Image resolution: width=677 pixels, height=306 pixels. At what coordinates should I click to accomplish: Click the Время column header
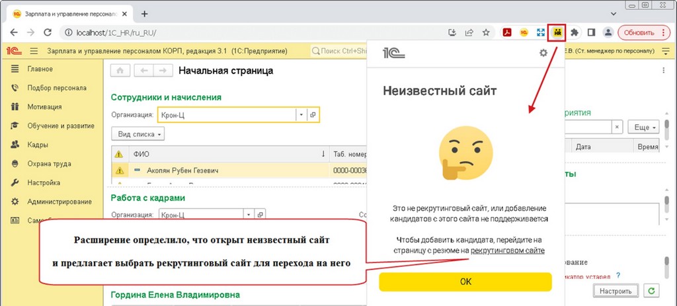(647, 147)
